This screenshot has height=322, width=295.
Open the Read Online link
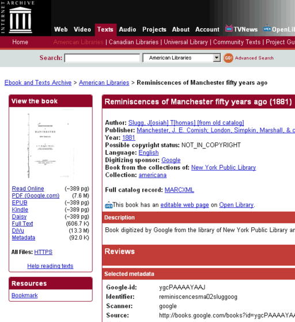28,189
